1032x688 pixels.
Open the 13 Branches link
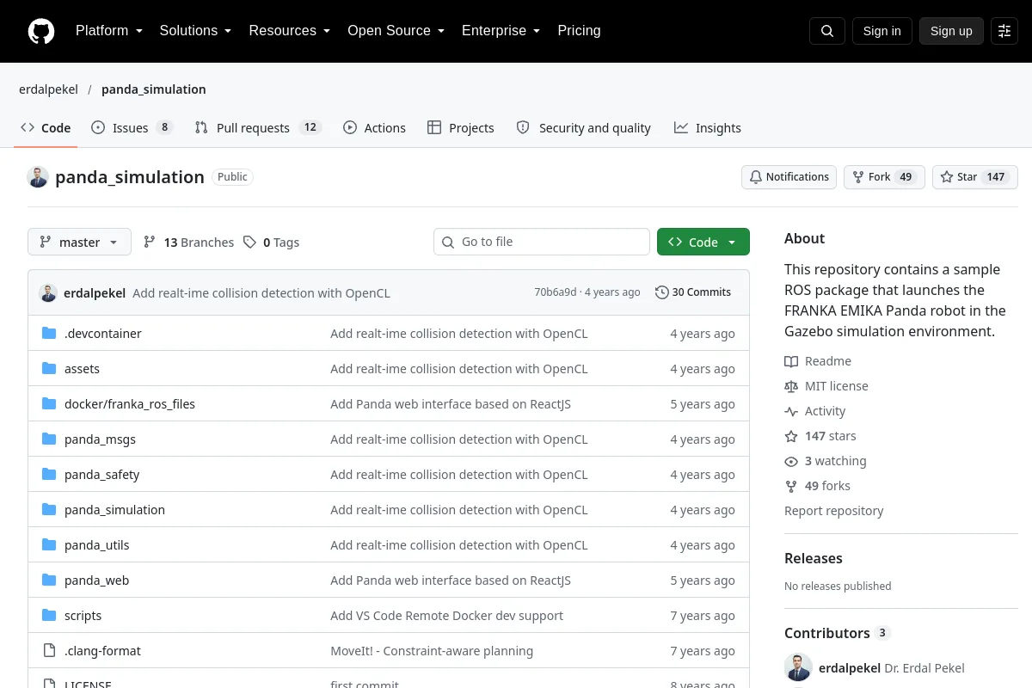click(188, 243)
